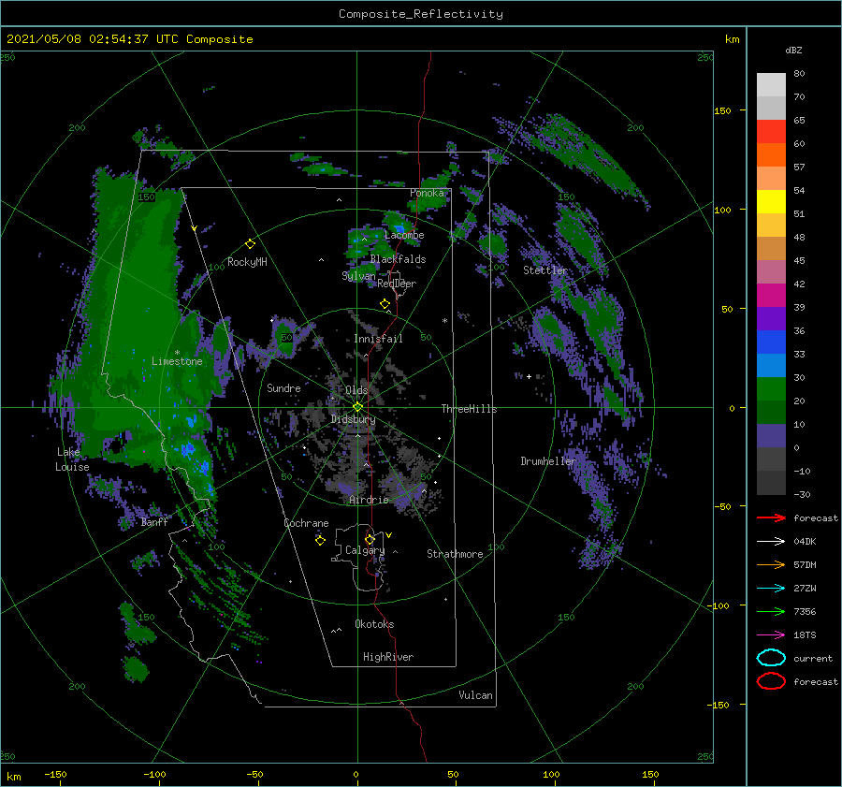Click the 80 dBZ white color swatch
The image size is (842, 787).
coord(771,84)
